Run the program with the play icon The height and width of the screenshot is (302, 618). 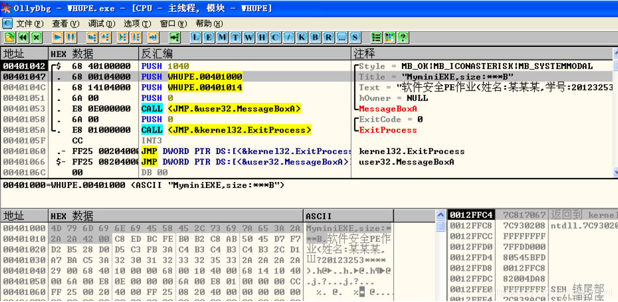(58, 37)
